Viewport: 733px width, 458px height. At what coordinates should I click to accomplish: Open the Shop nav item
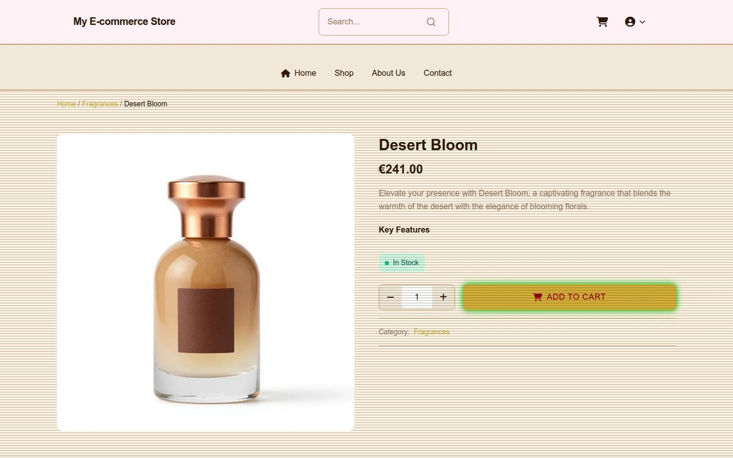click(x=344, y=73)
